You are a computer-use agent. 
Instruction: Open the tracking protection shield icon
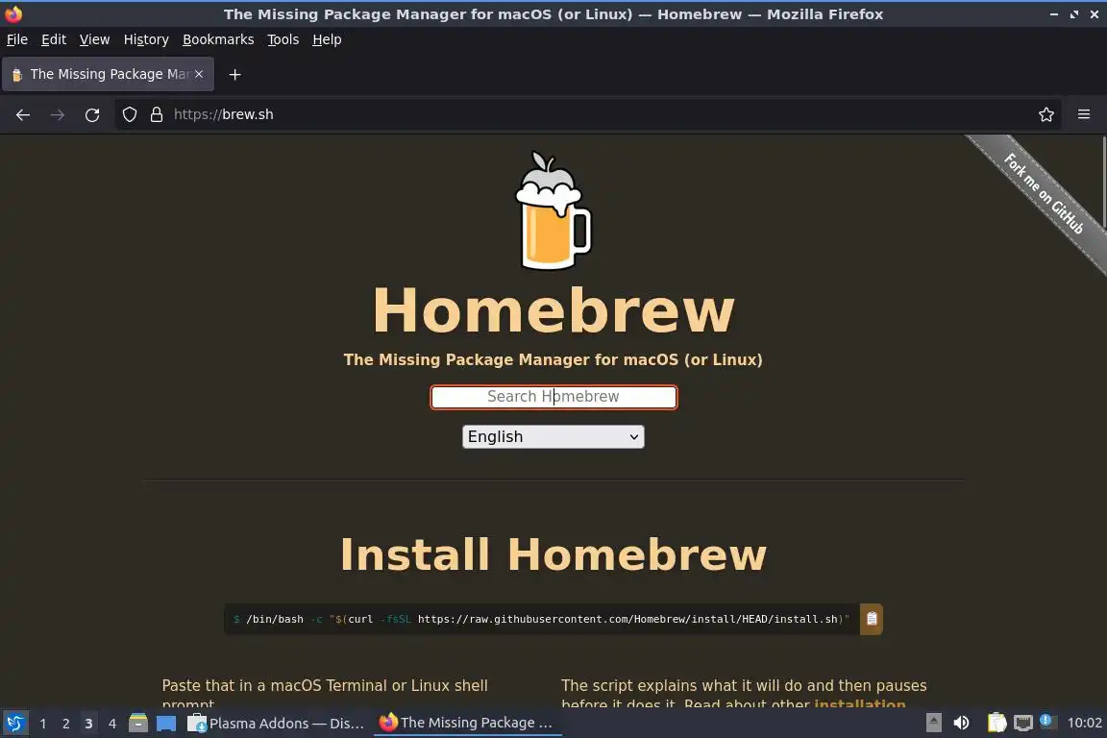point(129,114)
